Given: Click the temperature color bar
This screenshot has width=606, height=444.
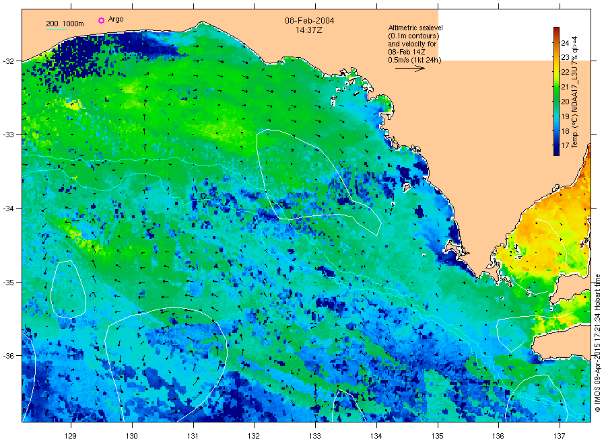Looking at the screenshot, I should click(x=556, y=91).
